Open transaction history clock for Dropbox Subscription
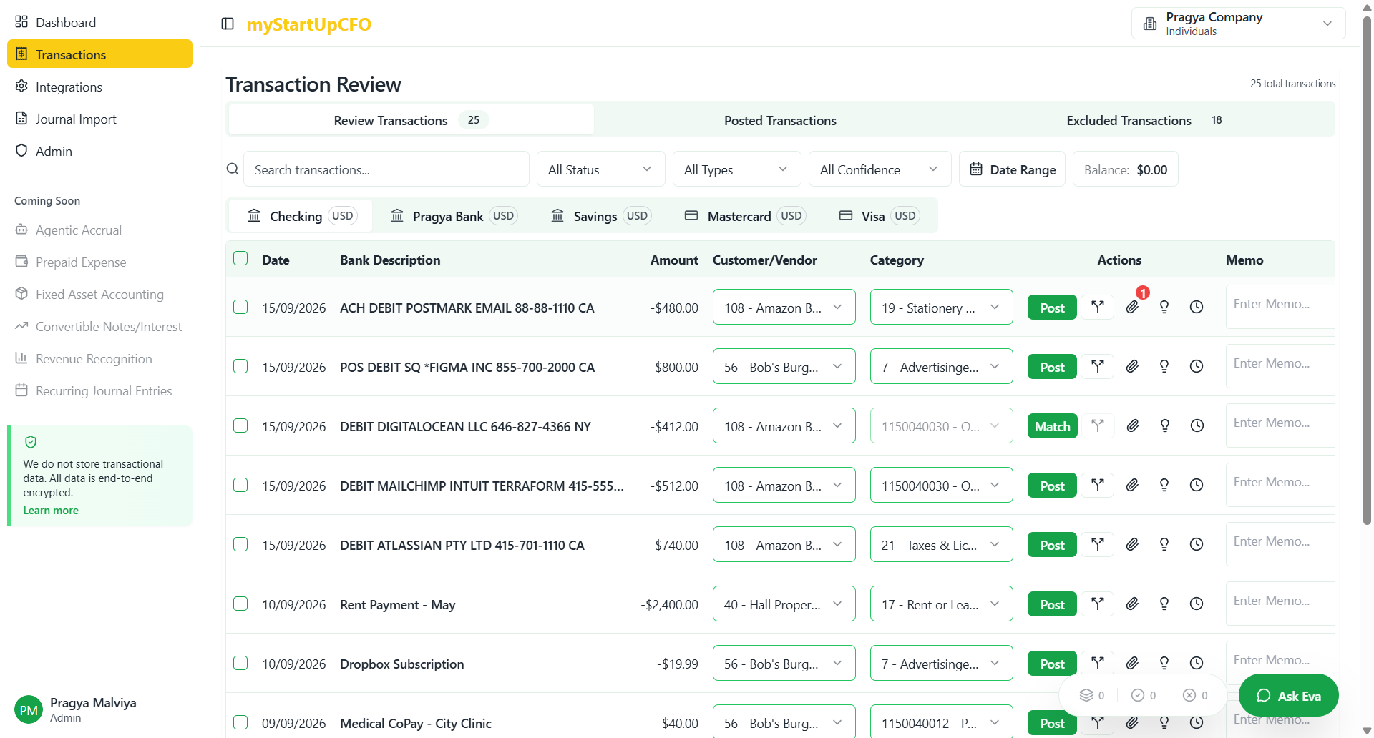 [1197, 663]
